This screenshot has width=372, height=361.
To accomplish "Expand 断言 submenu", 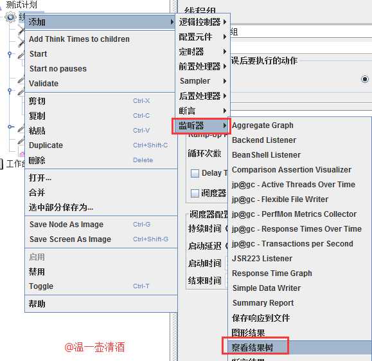I will (x=202, y=111).
